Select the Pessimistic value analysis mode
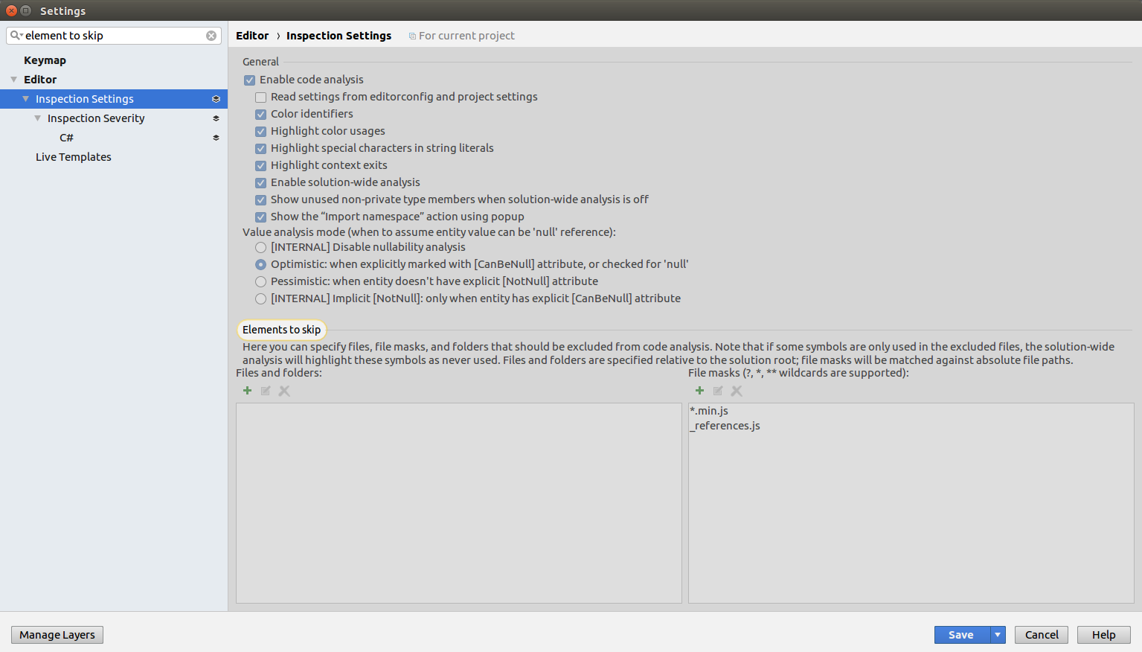1142x652 pixels. pyautogui.click(x=260, y=281)
